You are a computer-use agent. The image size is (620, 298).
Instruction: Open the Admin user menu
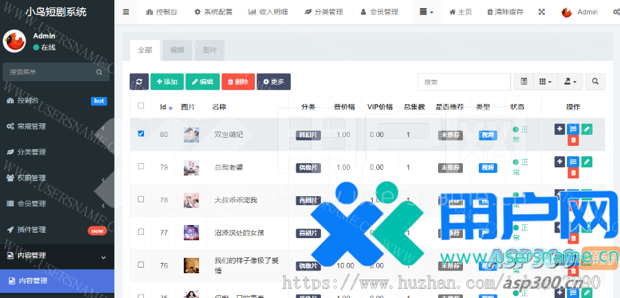[579, 12]
